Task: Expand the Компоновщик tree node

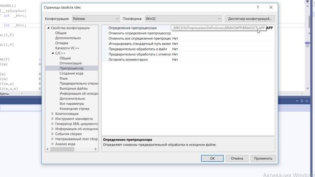Action: coord(53,114)
